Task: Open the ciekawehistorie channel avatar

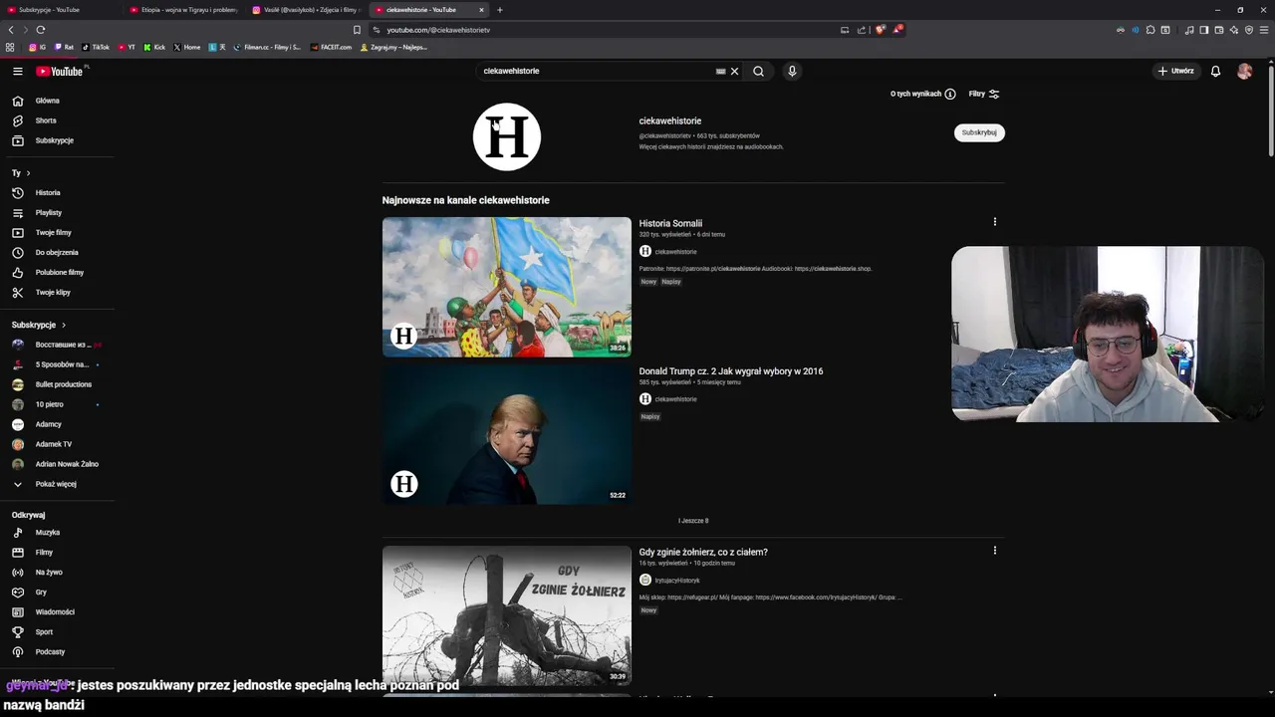Action: click(507, 136)
